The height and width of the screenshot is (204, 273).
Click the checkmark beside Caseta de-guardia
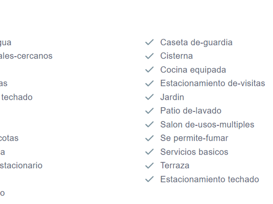pyautogui.click(x=149, y=42)
